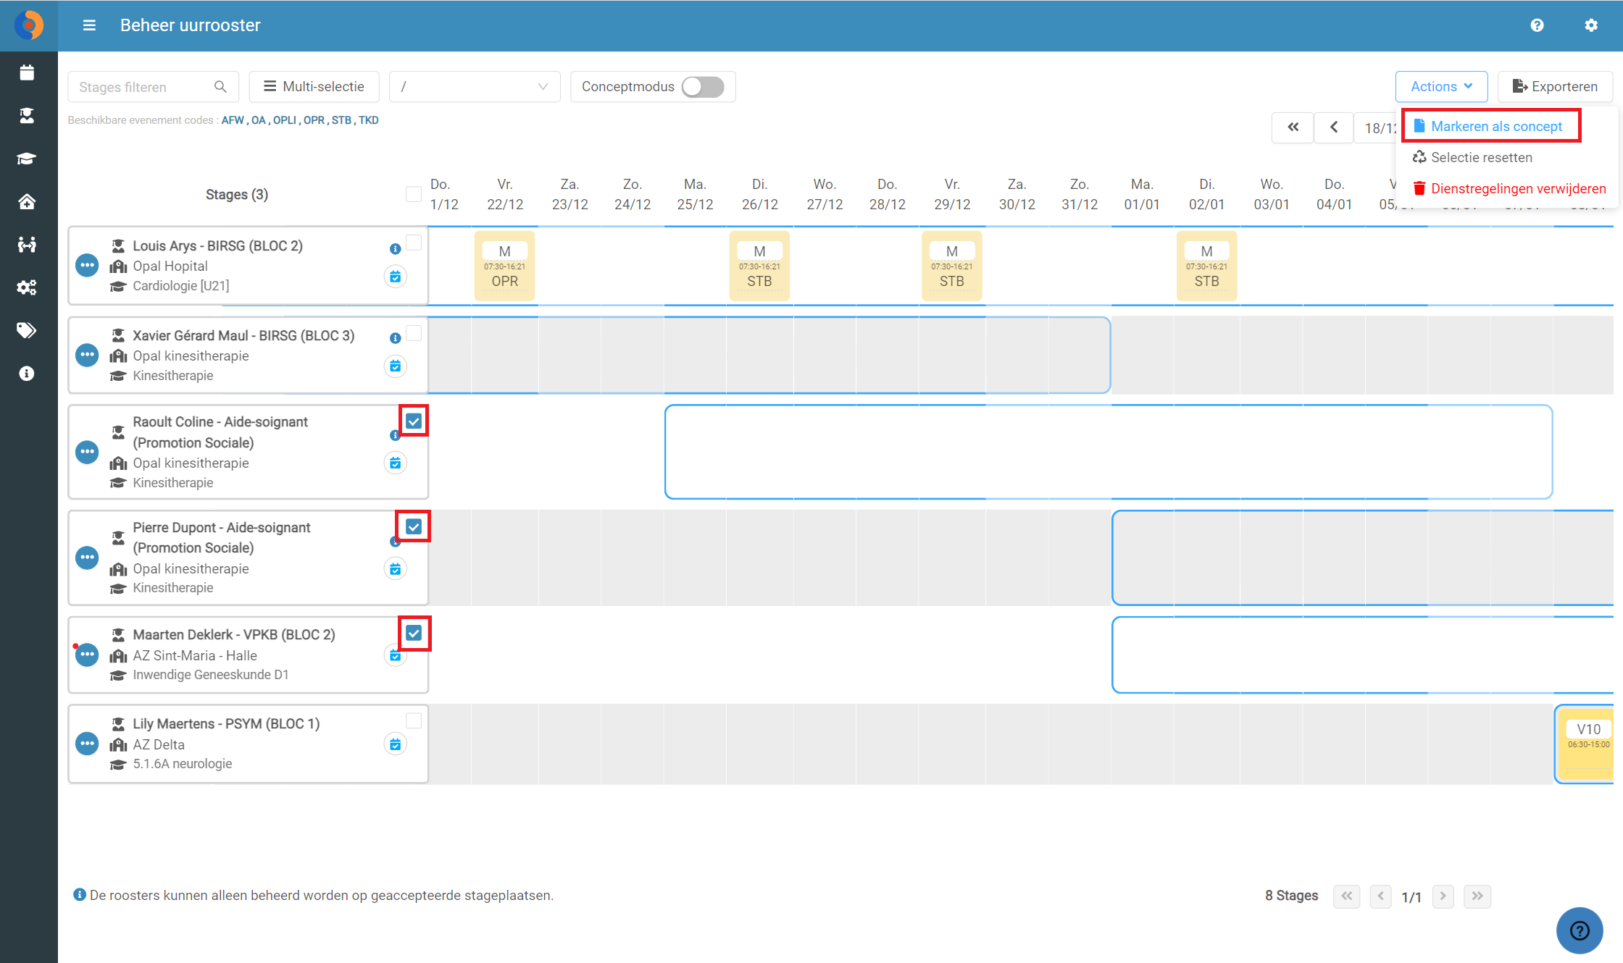This screenshot has width=1623, height=963.
Task: Open floating help button bottom right
Action: pyautogui.click(x=1580, y=930)
